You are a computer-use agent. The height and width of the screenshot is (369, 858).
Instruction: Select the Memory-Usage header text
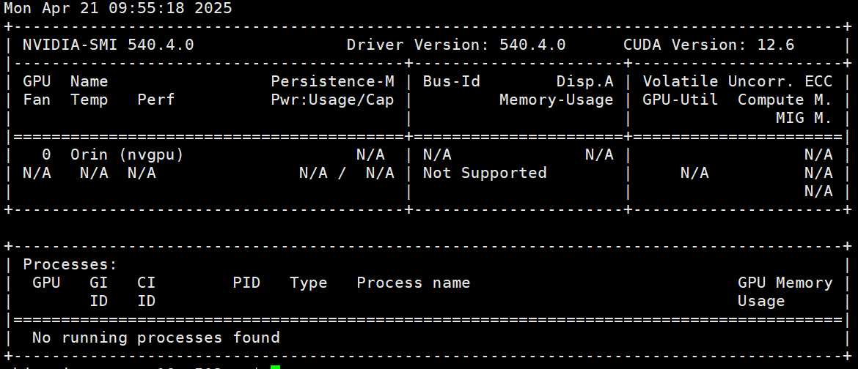pos(556,100)
